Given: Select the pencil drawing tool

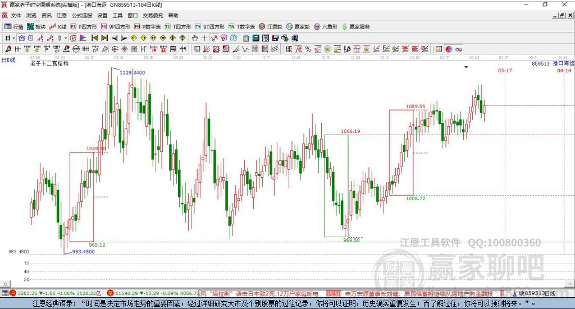Looking at the screenshot, I should pyautogui.click(x=8, y=49).
